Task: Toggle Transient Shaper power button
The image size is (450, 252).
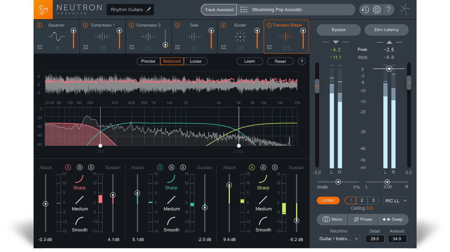Action: coord(269,25)
